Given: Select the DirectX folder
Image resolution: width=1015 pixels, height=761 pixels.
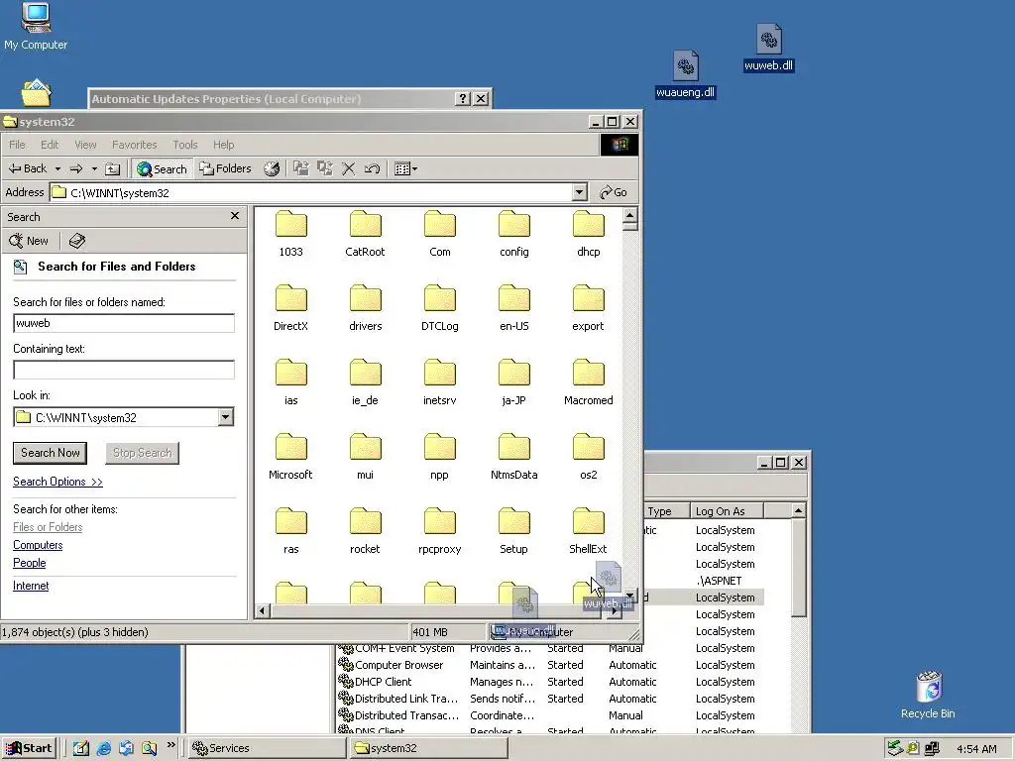Looking at the screenshot, I should click(290, 308).
